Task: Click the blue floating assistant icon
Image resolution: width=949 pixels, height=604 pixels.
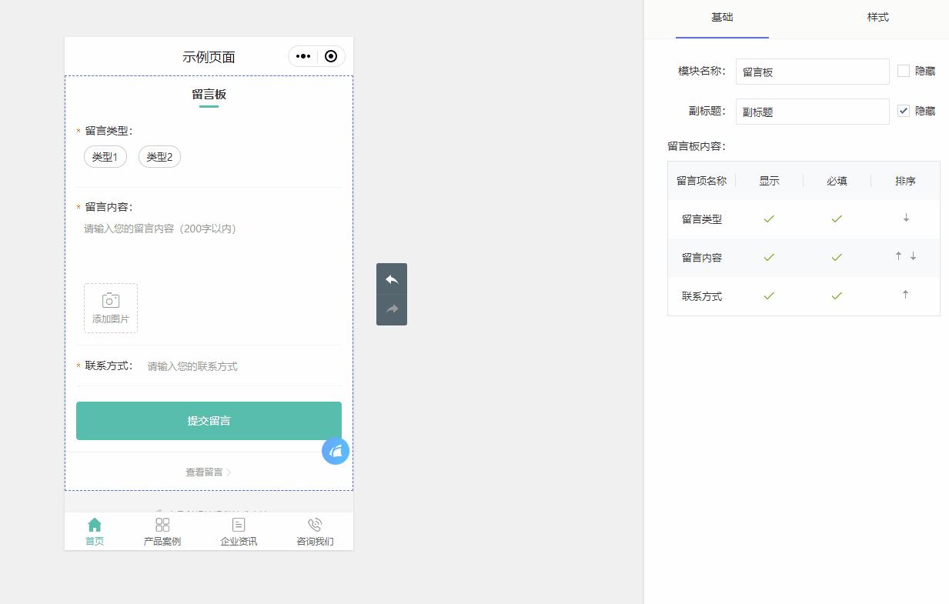Action: 336,451
